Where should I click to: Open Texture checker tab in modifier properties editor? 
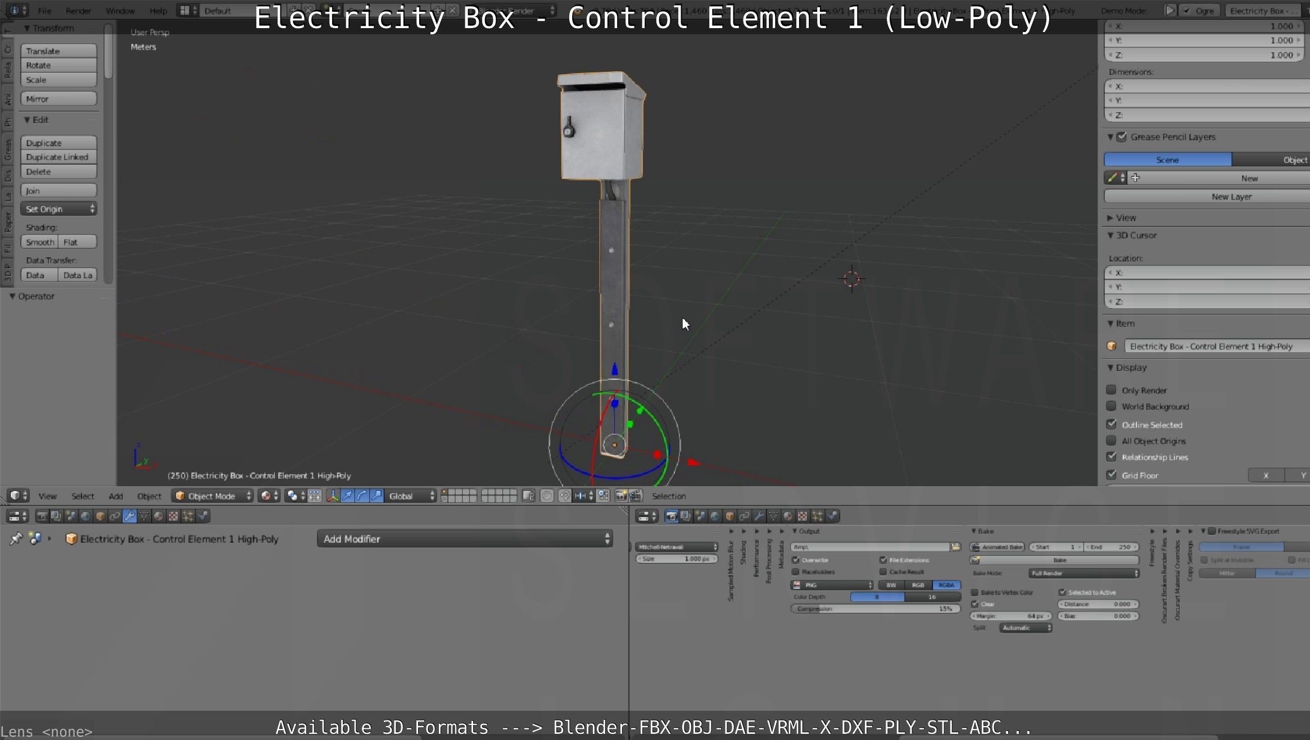pos(174,516)
